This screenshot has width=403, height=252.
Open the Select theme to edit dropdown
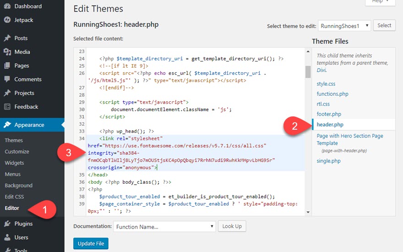pyautogui.click(x=344, y=26)
